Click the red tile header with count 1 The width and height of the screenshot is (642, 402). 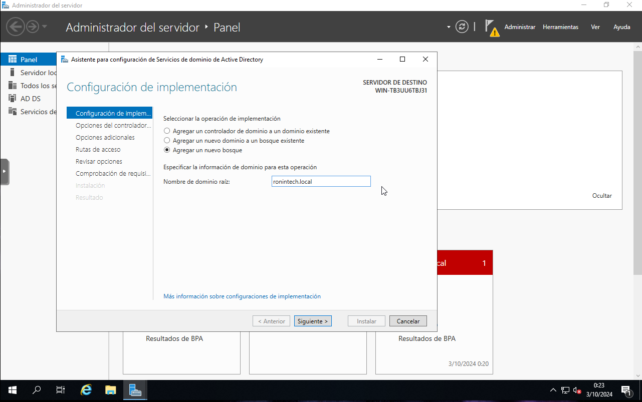(x=465, y=263)
